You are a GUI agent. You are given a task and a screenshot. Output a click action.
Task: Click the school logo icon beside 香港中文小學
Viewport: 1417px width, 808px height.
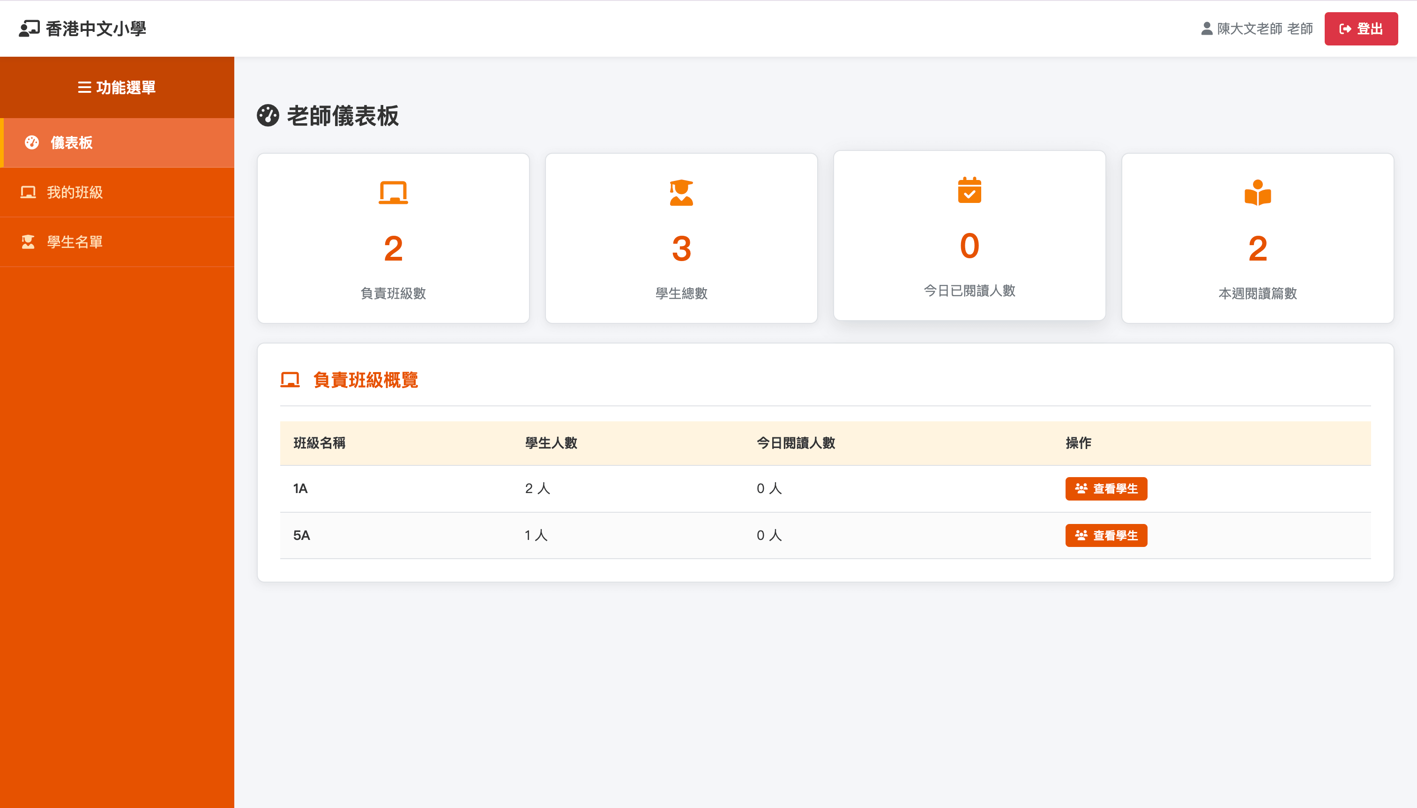[29, 29]
